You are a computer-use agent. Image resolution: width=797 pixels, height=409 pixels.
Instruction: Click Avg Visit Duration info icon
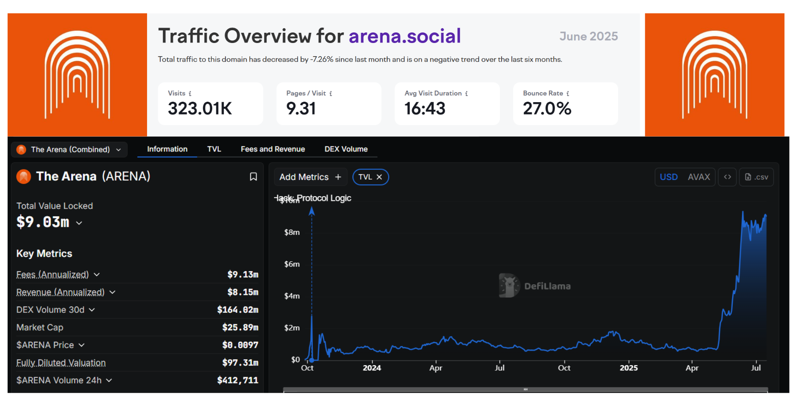[x=467, y=94]
